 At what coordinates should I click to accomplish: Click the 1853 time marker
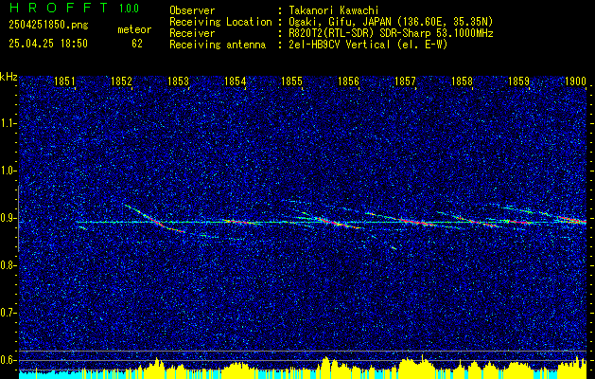click(179, 81)
